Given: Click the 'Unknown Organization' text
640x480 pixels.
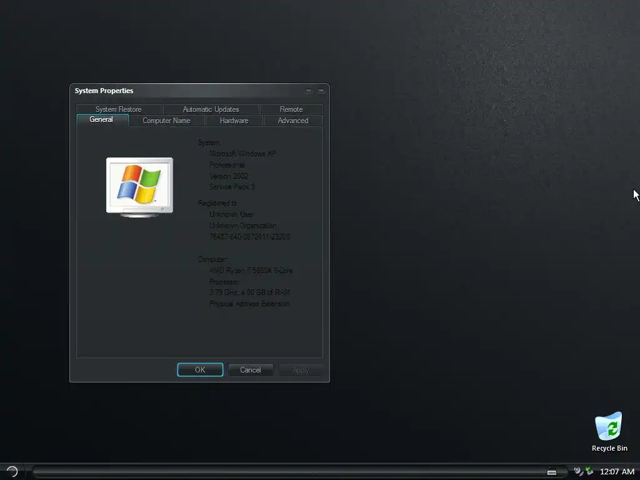Looking at the screenshot, I should [243, 226].
